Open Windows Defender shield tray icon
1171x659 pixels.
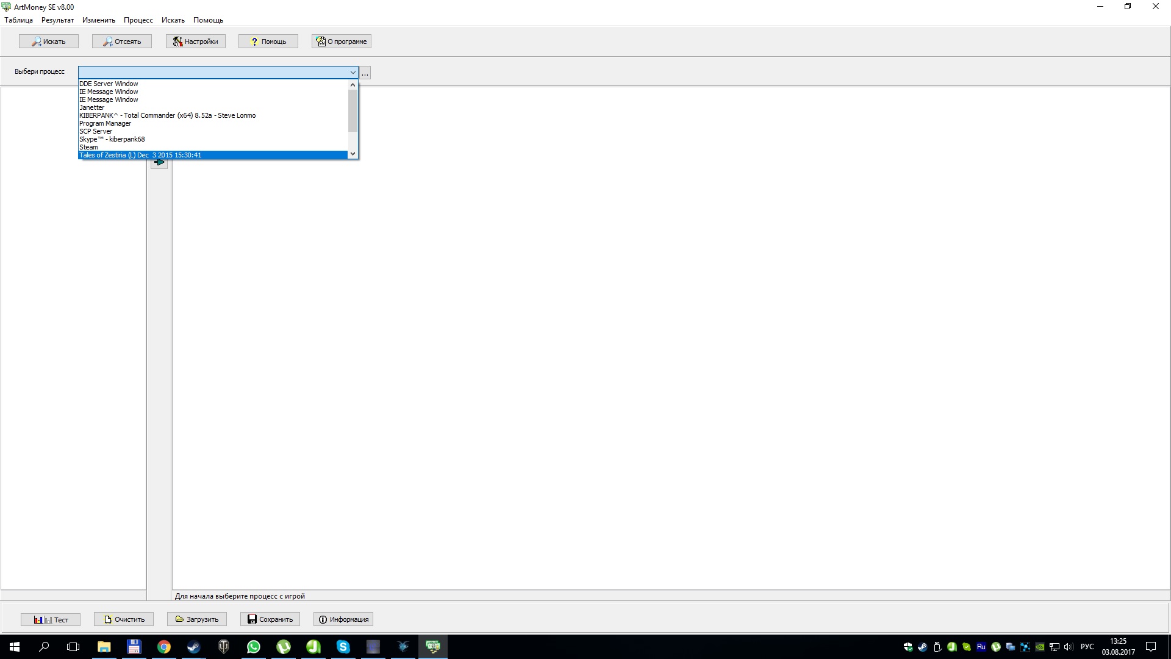point(908,647)
